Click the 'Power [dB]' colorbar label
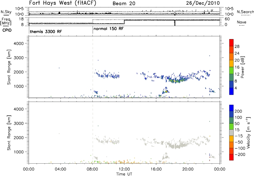 pyautogui.click(x=242, y=67)
